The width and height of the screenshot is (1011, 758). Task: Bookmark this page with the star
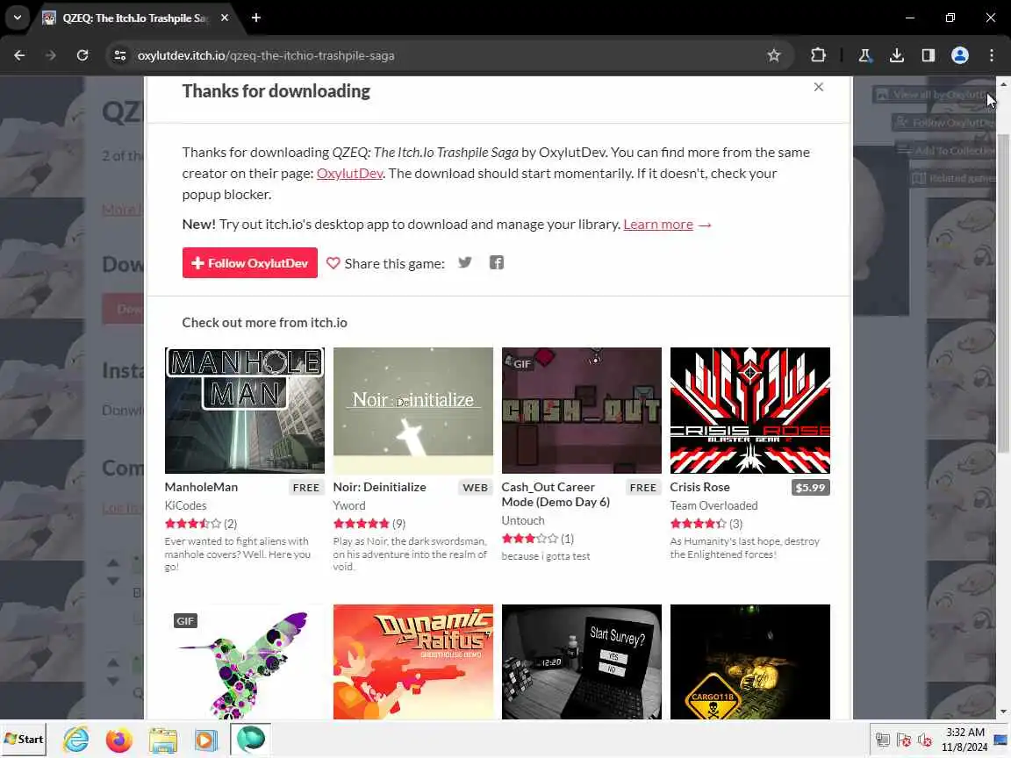(x=774, y=55)
